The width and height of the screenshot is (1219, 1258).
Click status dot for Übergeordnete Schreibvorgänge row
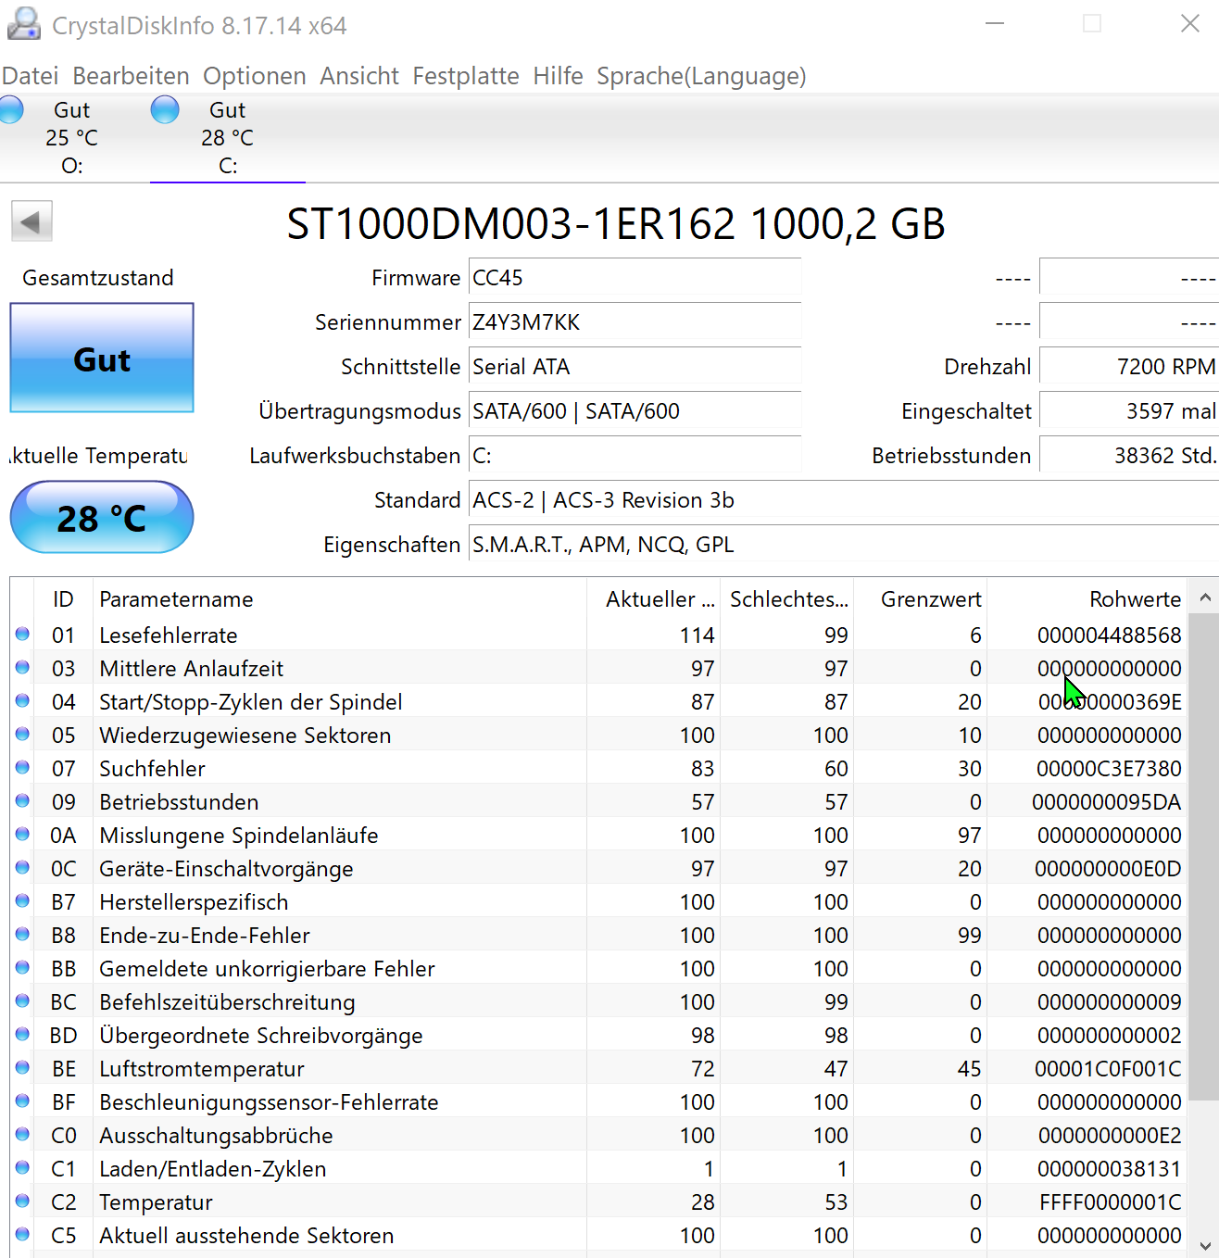pos(22,1035)
